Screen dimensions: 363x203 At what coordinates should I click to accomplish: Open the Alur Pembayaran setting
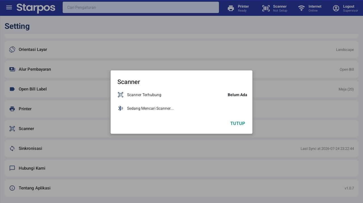click(x=181, y=69)
